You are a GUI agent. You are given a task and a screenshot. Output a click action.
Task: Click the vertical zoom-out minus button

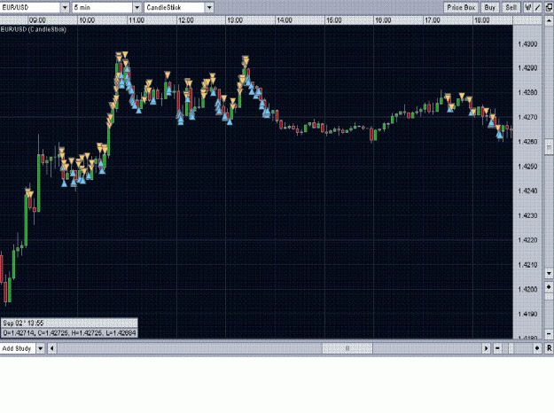point(549,333)
